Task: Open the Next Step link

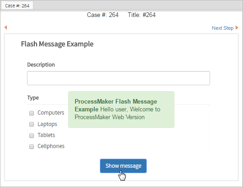Action: [x=222, y=28]
